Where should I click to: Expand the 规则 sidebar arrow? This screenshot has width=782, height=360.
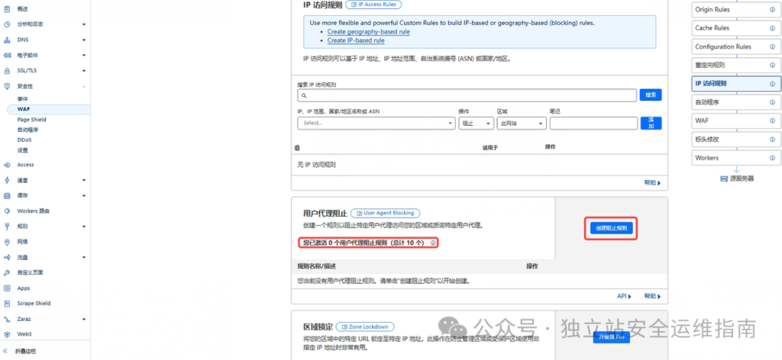pos(84,227)
